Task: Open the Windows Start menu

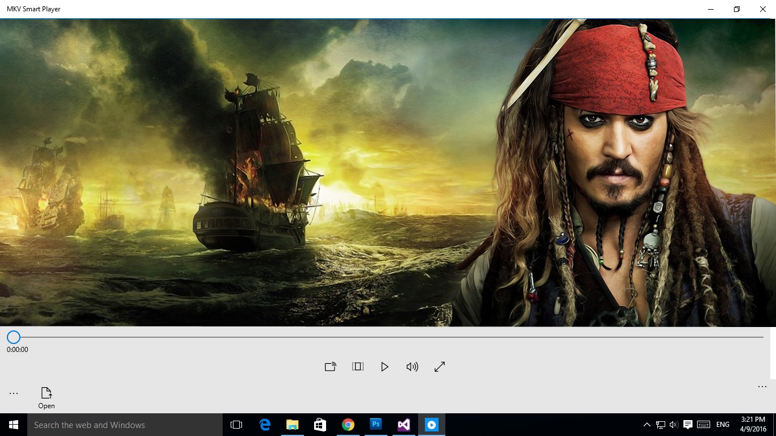Action: point(14,425)
